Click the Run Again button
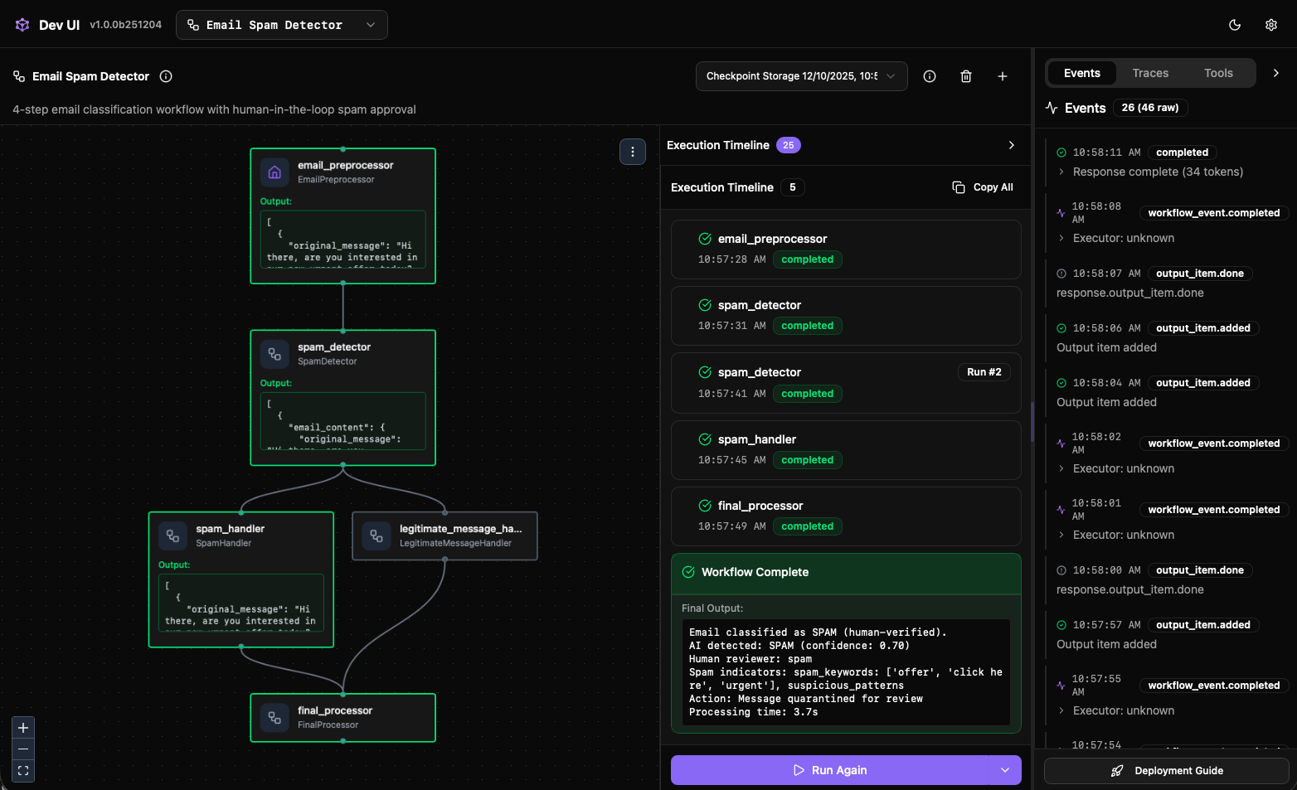Screen dimensions: 1297x790 833,770
